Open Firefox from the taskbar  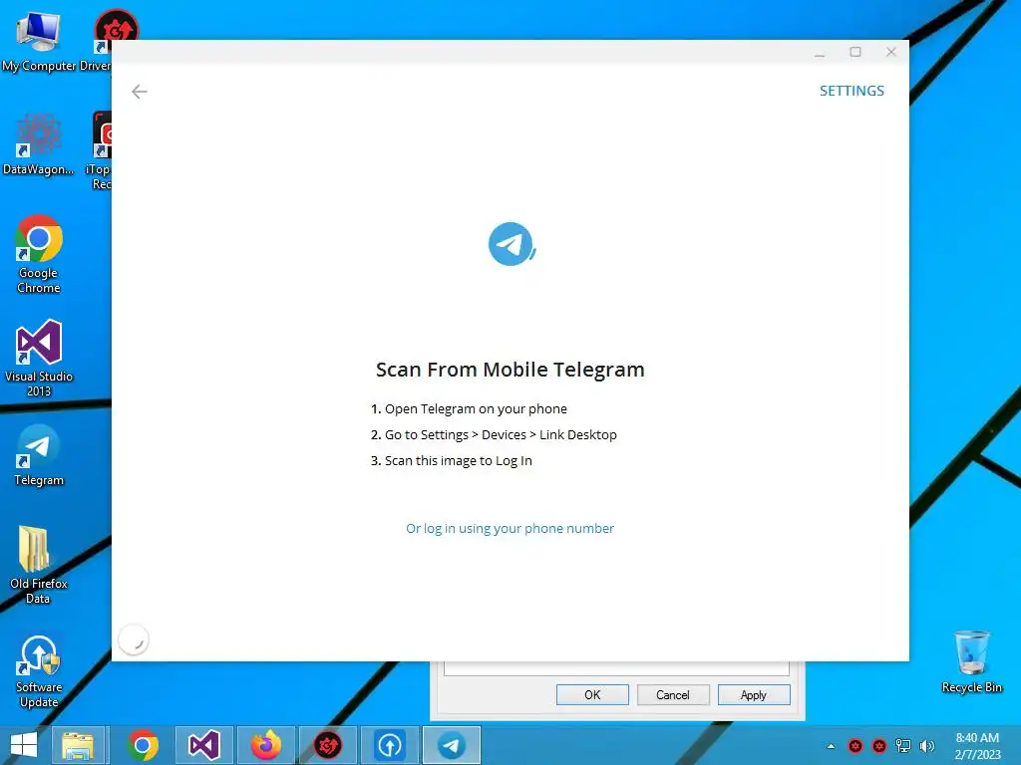click(265, 745)
